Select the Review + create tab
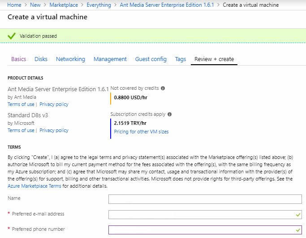Viewport: 306px width, 238px height. (214, 59)
